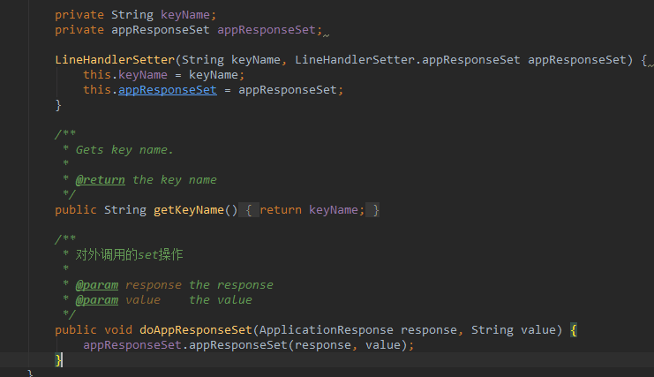Expand the folded getKeyName method body

250,210
